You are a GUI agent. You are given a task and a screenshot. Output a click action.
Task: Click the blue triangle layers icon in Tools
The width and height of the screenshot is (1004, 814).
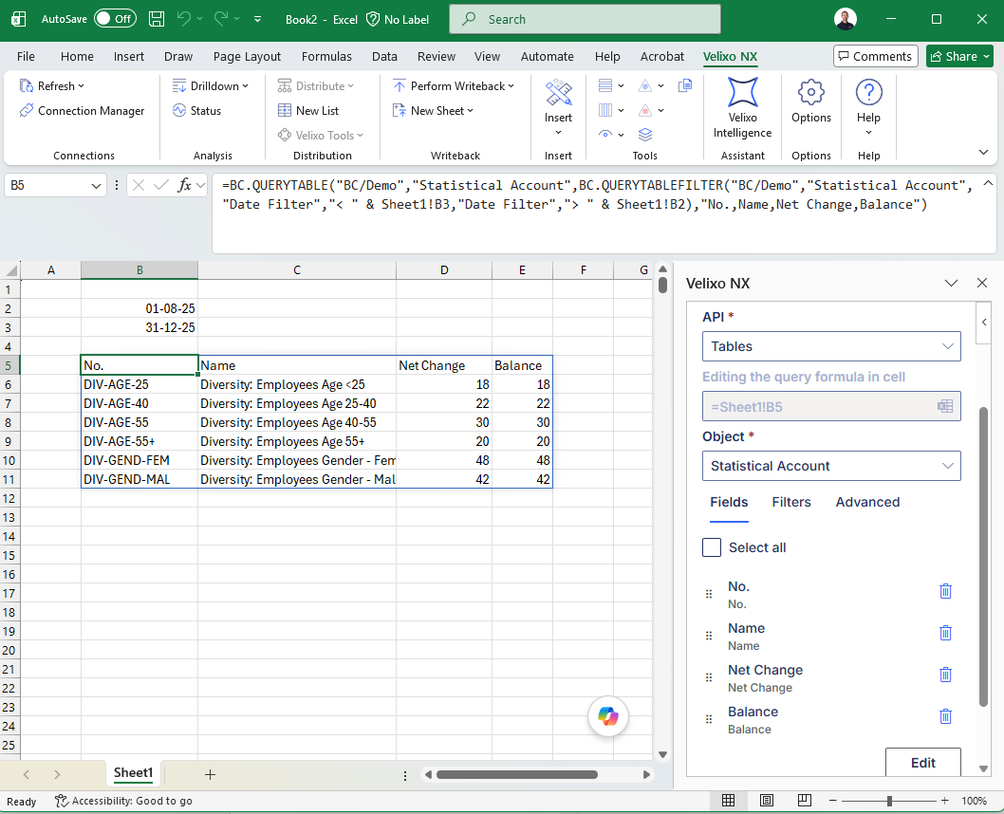[x=645, y=85]
